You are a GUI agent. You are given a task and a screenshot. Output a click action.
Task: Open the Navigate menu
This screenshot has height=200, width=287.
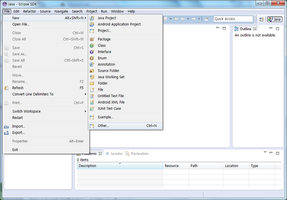coord(61,11)
